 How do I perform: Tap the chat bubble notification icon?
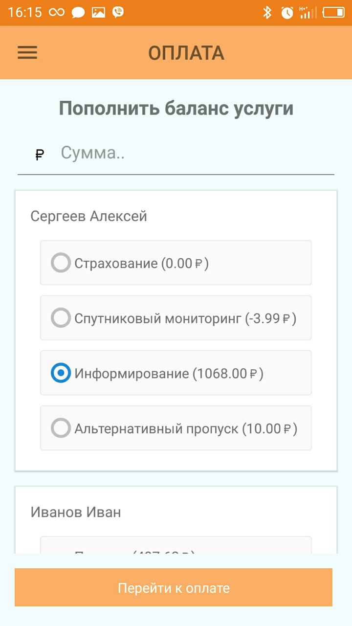pyautogui.click(x=78, y=13)
